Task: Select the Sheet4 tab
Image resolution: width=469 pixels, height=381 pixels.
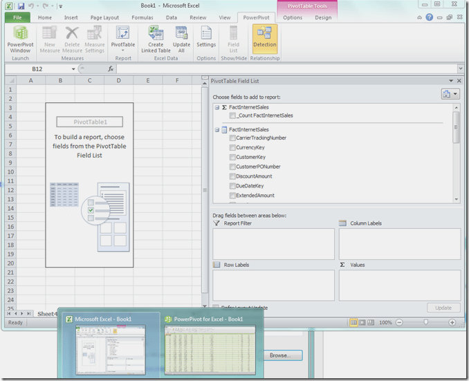Action: (x=47, y=314)
